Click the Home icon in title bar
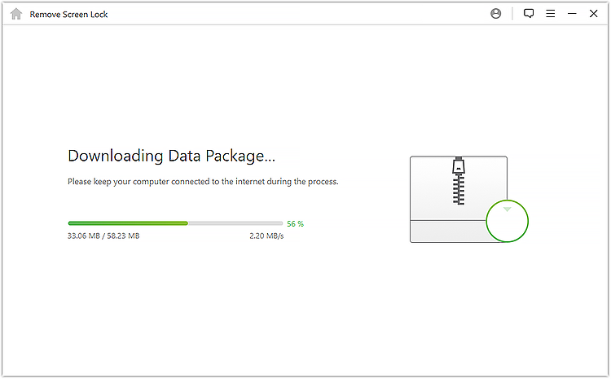This screenshot has height=379, width=611. tap(16, 14)
